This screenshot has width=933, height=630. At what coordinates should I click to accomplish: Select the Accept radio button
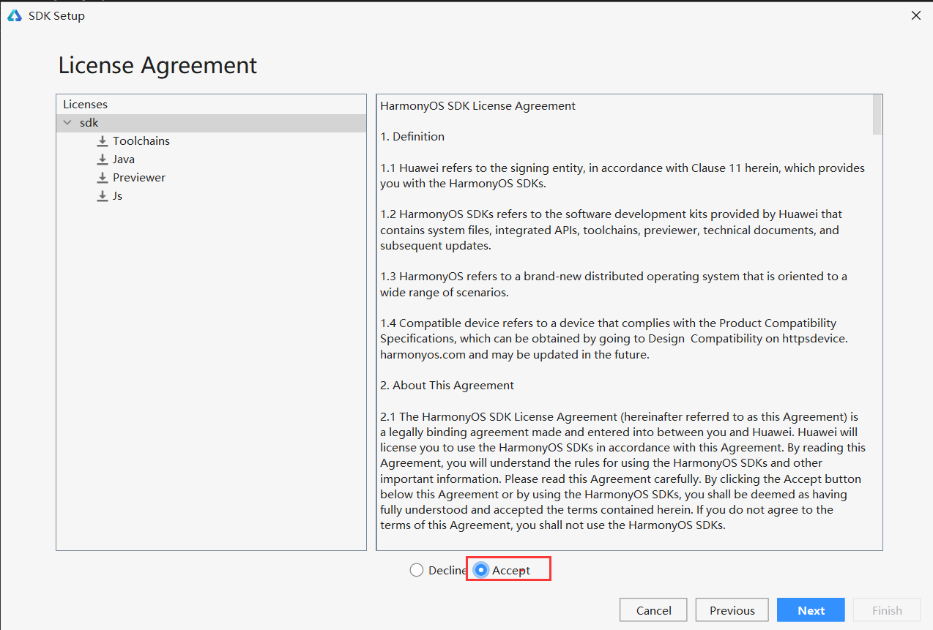(481, 570)
